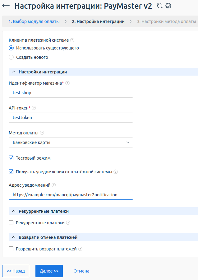Click help icon beside Разрешить возврат платежей

[x=80, y=249]
